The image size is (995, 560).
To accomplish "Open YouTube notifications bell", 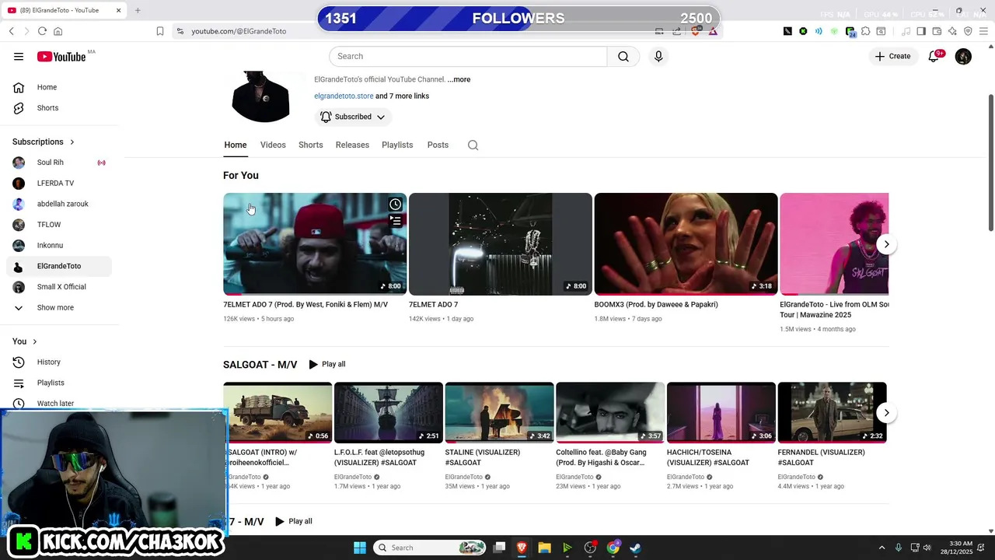I will tap(934, 56).
